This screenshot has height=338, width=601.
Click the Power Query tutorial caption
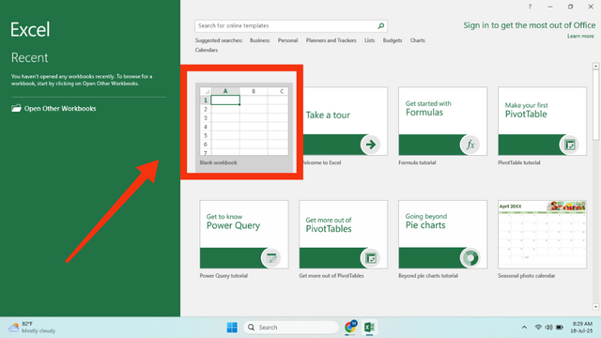223,275
